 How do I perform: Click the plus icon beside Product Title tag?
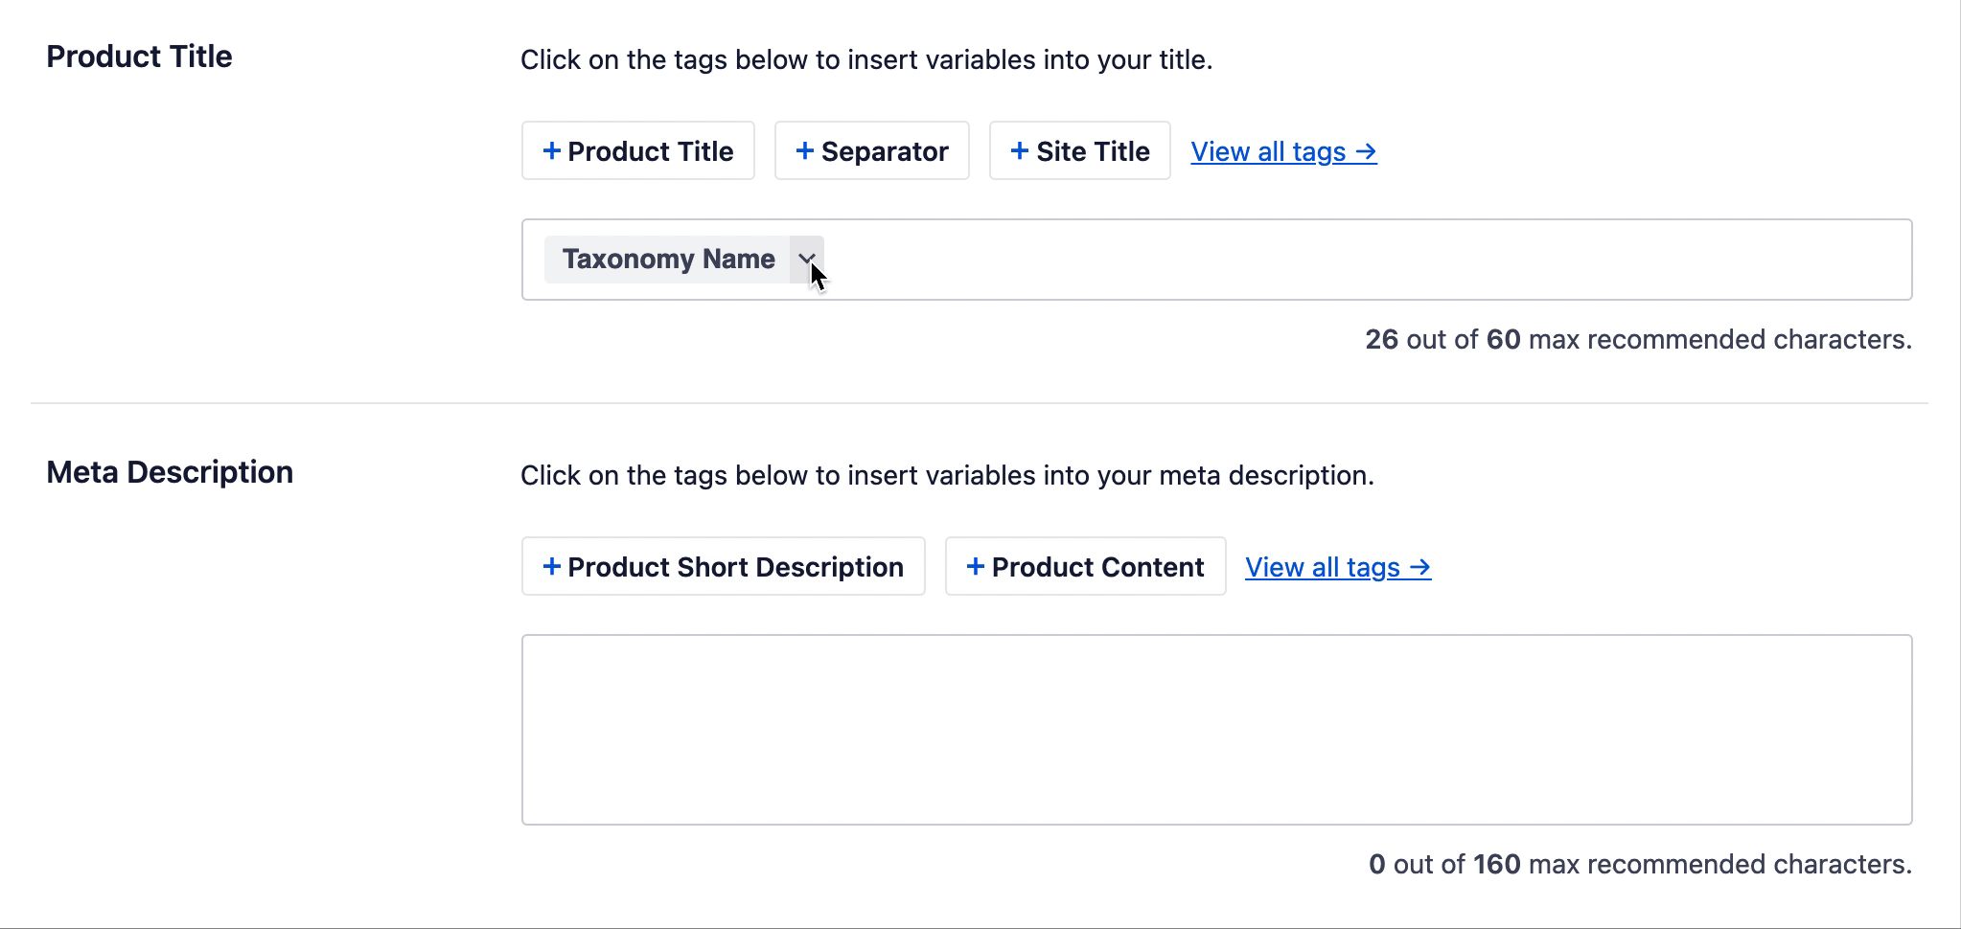[x=551, y=151]
